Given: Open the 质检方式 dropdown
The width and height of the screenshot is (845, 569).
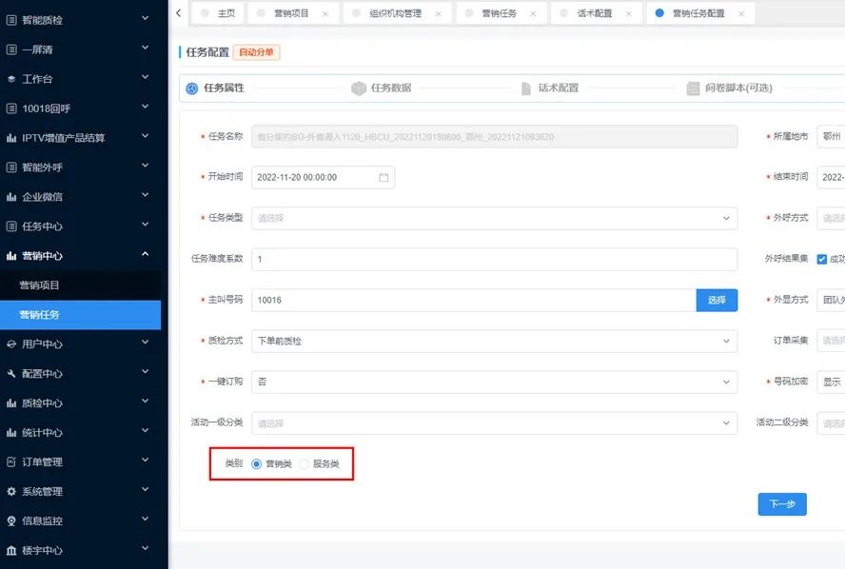Looking at the screenshot, I should (x=493, y=341).
